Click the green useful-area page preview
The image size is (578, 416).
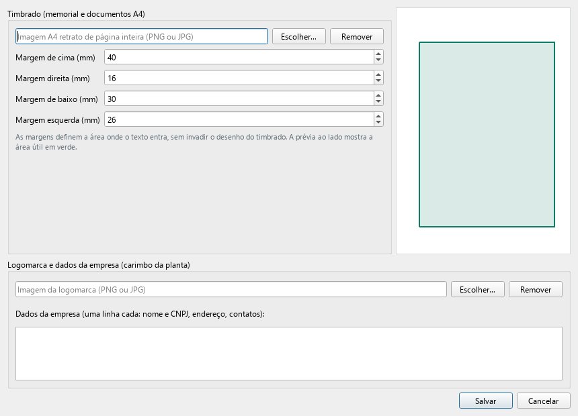tap(487, 134)
